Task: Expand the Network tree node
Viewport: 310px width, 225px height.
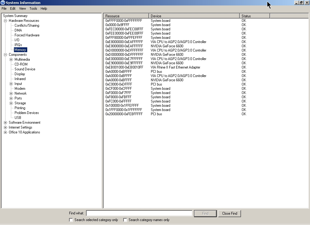Action: [x=11, y=93]
